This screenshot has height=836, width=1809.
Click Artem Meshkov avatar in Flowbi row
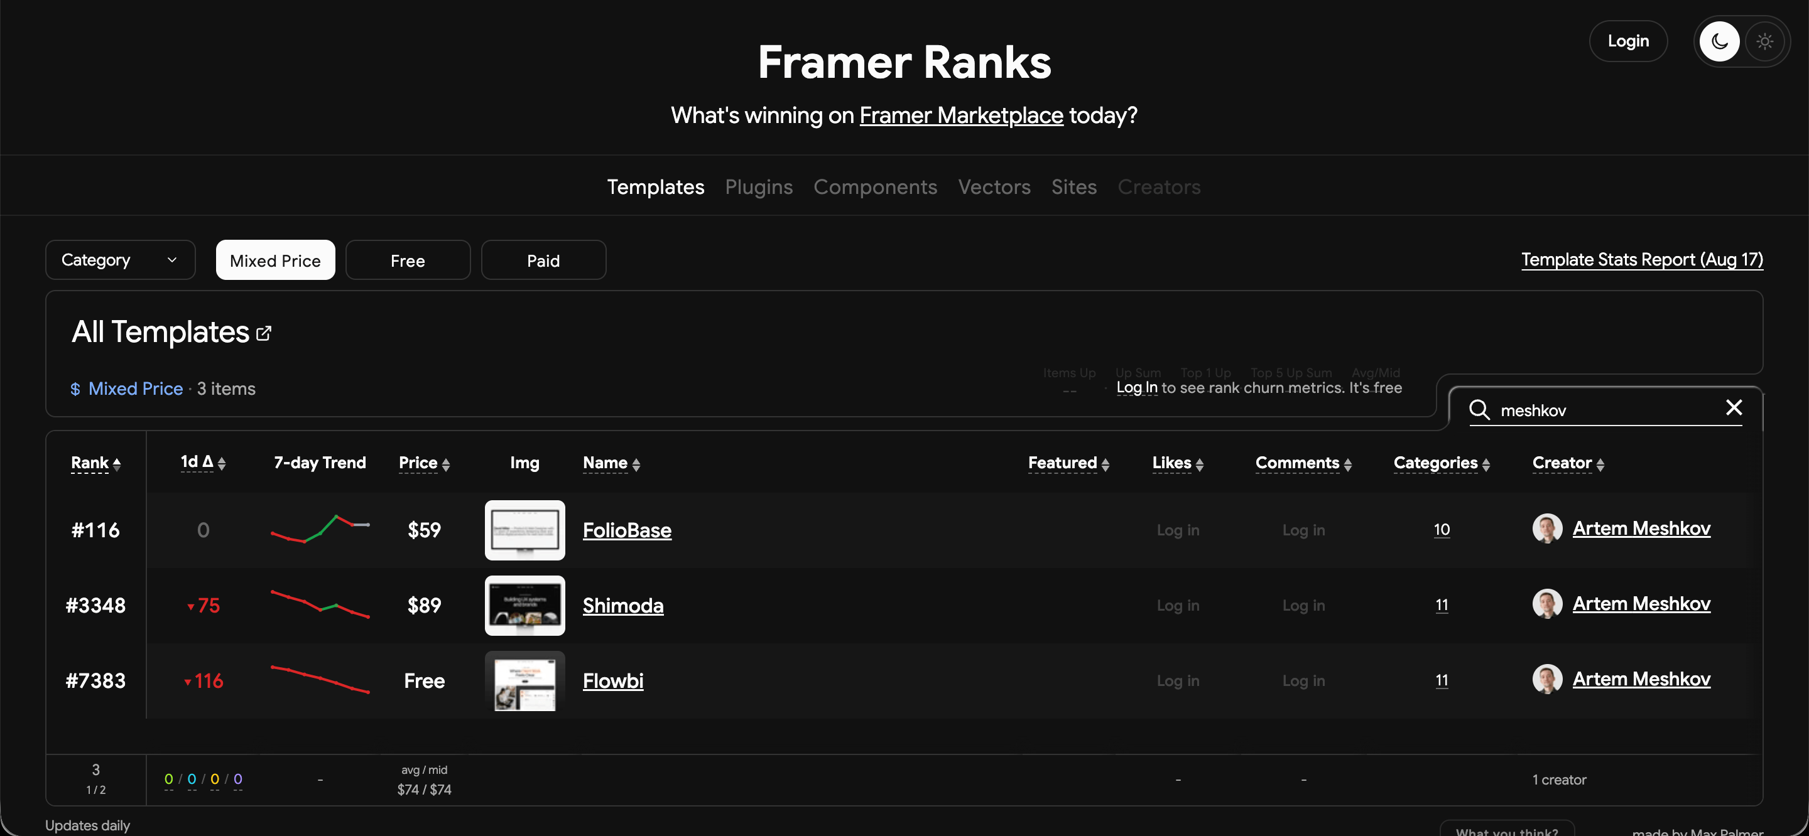click(1547, 678)
